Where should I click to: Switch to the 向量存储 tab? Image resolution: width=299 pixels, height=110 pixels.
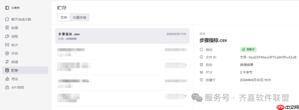(79, 17)
